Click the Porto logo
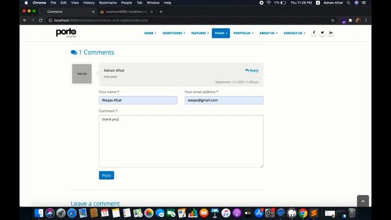The height and width of the screenshot is (220, 391). pos(66,32)
